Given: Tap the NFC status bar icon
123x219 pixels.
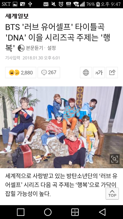Looking at the screenshot, I should (x=46, y=4).
